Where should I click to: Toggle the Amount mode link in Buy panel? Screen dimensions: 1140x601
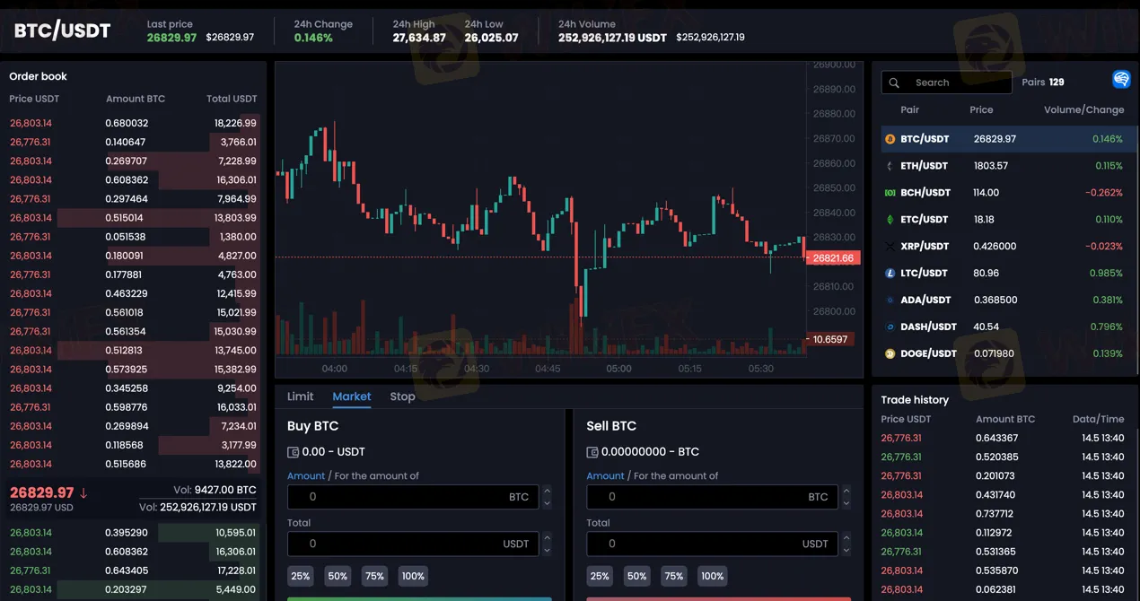coord(306,475)
